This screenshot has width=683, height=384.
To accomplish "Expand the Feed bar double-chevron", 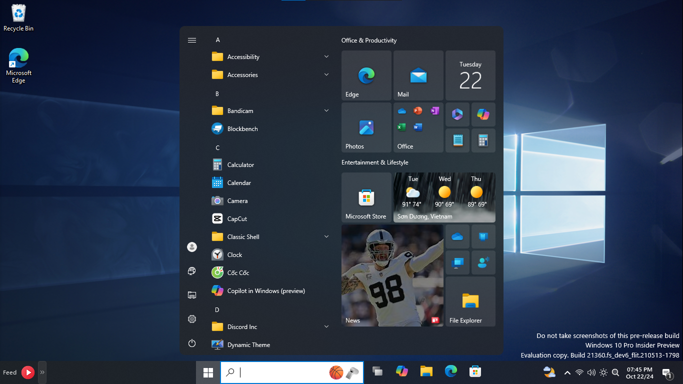I will pyautogui.click(x=42, y=372).
